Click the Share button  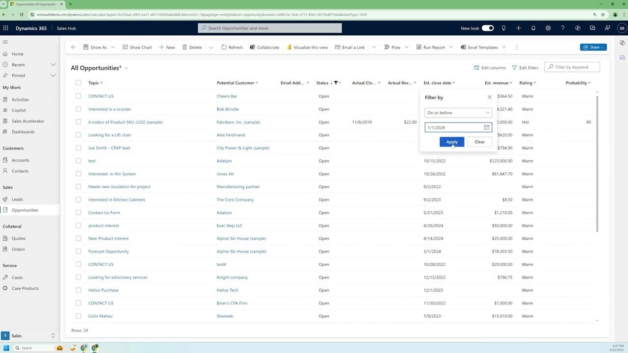(594, 47)
